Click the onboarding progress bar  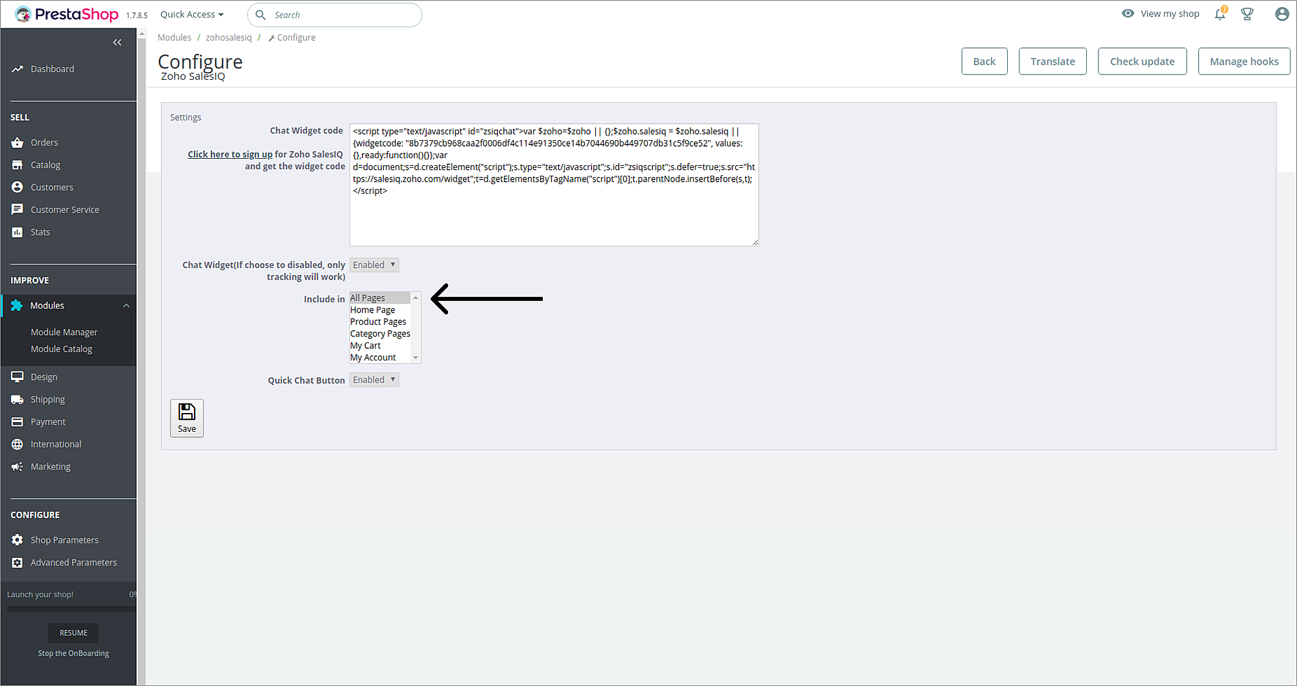pos(71,609)
